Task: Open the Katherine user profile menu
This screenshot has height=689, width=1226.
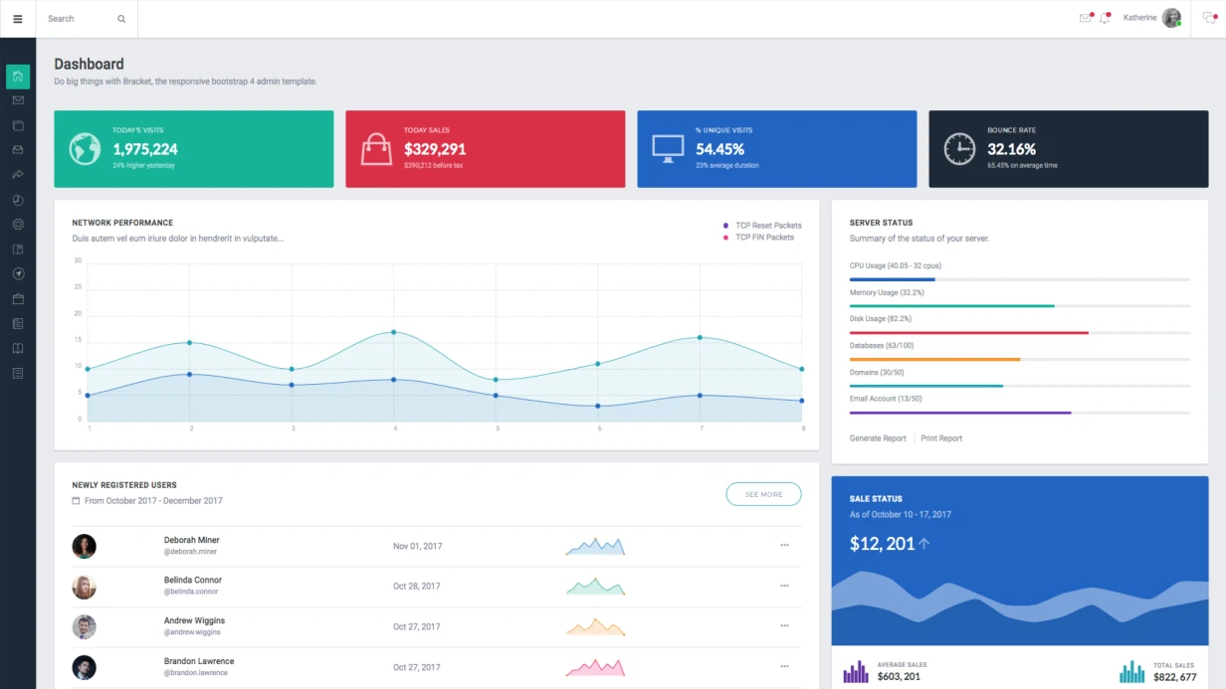Action: pyautogui.click(x=1151, y=18)
